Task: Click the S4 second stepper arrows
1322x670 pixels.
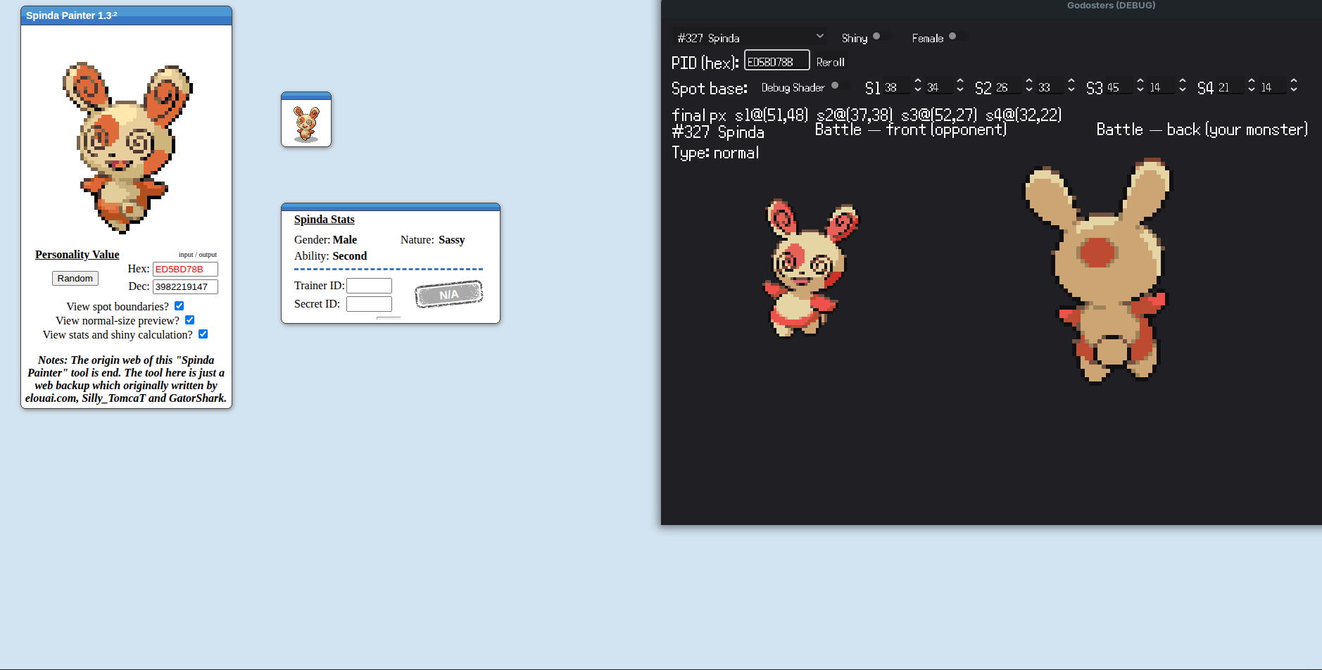Action: tap(1293, 85)
